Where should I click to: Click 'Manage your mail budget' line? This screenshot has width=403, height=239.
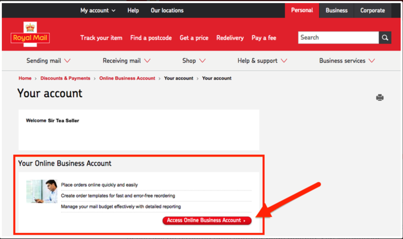click(x=121, y=206)
